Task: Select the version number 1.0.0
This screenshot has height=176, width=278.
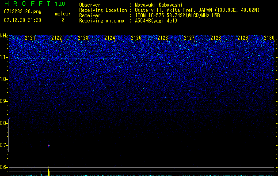Action: click(x=60, y=4)
